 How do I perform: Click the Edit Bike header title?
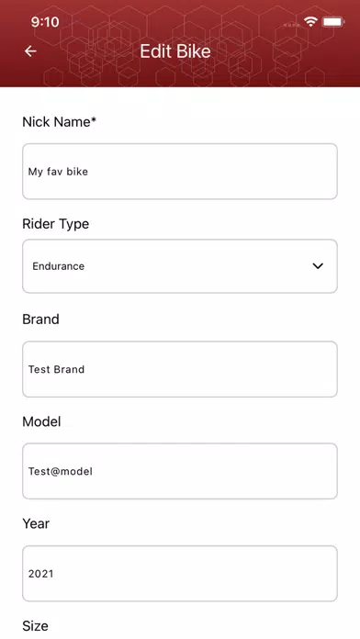pos(175,51)
